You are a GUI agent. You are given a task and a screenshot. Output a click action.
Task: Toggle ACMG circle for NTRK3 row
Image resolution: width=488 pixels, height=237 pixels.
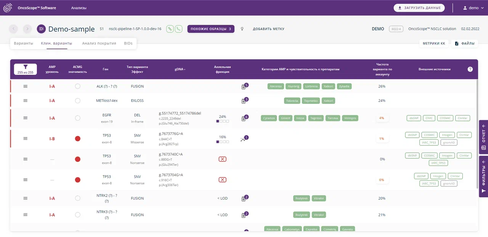coord(78,215)
